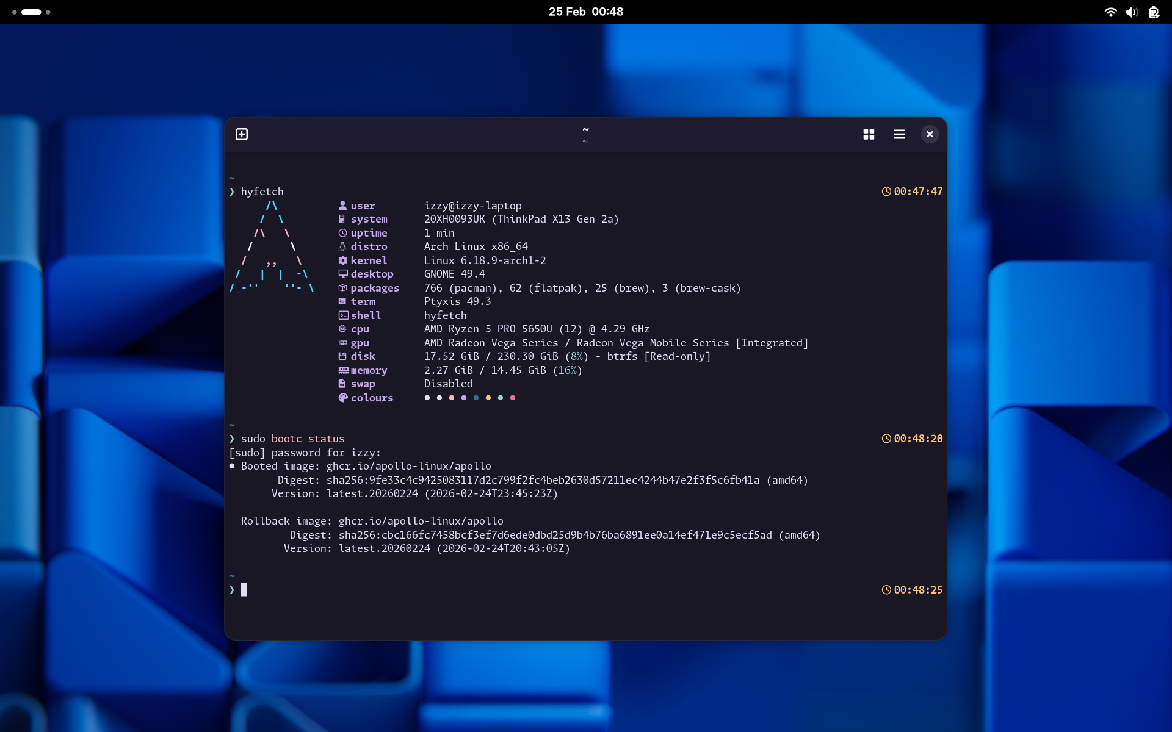Click the Wi-Fi status icon
Image resolution: width=1172 pixels, height=732 pixels.
1110,12
